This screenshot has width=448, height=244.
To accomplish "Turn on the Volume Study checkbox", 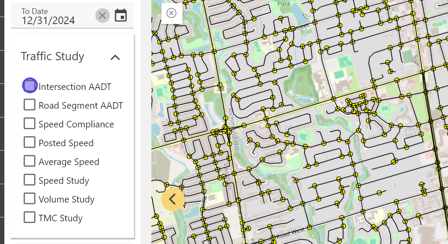I will [30, 199].
